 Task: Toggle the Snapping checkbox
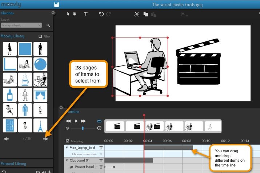68,141
